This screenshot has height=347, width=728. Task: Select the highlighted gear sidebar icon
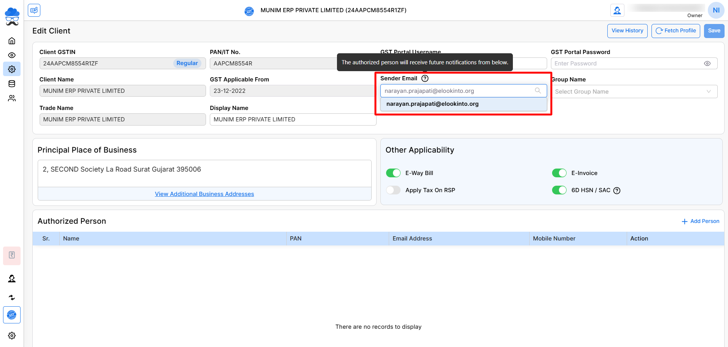12,69
